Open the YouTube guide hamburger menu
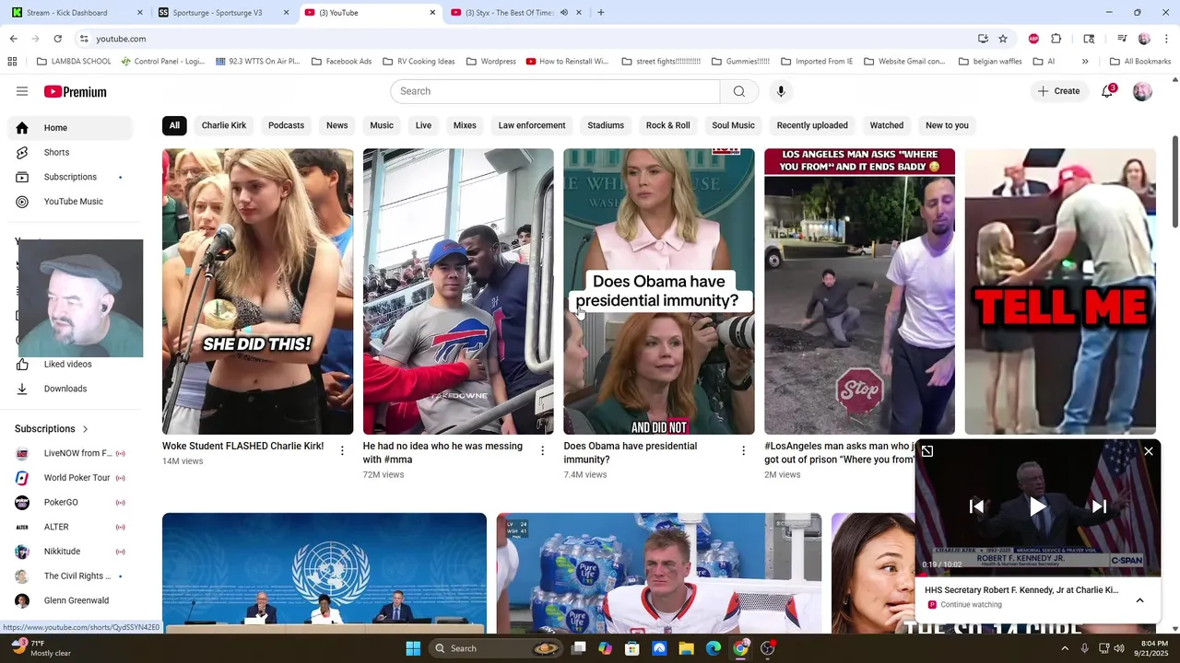The height and width of the screenshot is (663, 1180). [x=22, y=91]
